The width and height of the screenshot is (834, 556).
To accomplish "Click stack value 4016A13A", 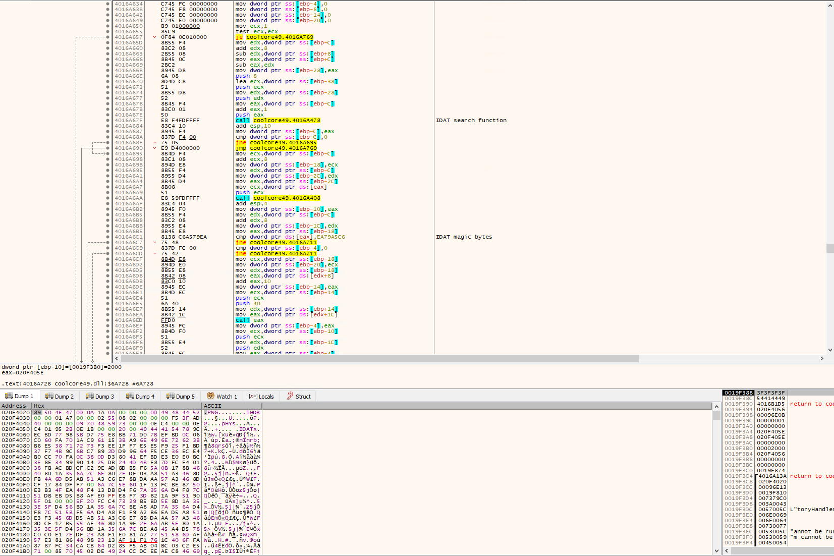I will (x=772, y=476).
